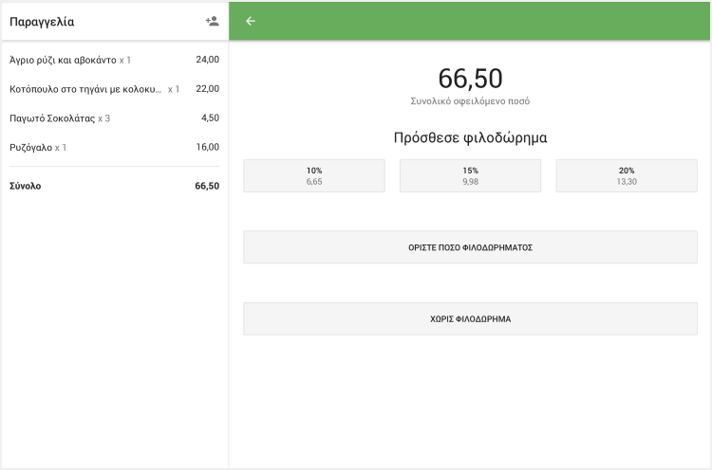Click the Πρόσθεσε φιλοδώρημα heading

470,138
